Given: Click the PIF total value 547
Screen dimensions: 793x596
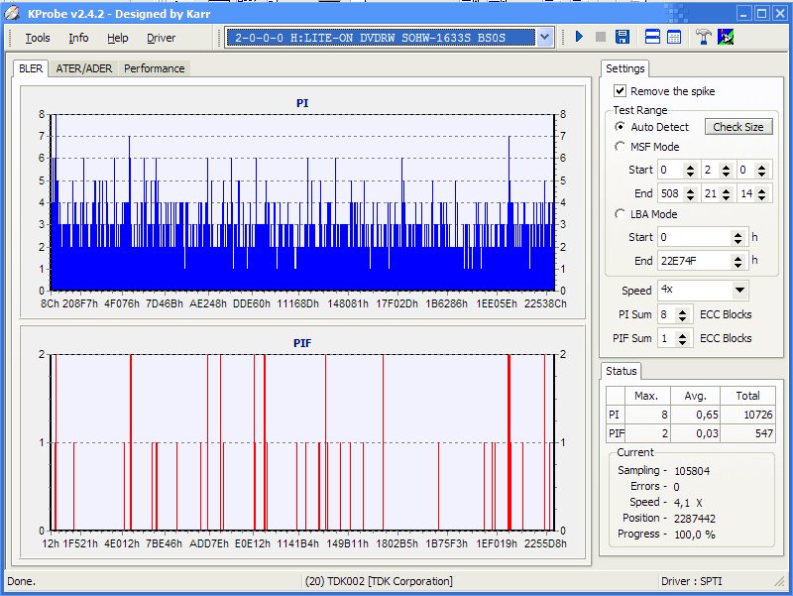Looking at the screenshot, I should [x=763, y=433].
